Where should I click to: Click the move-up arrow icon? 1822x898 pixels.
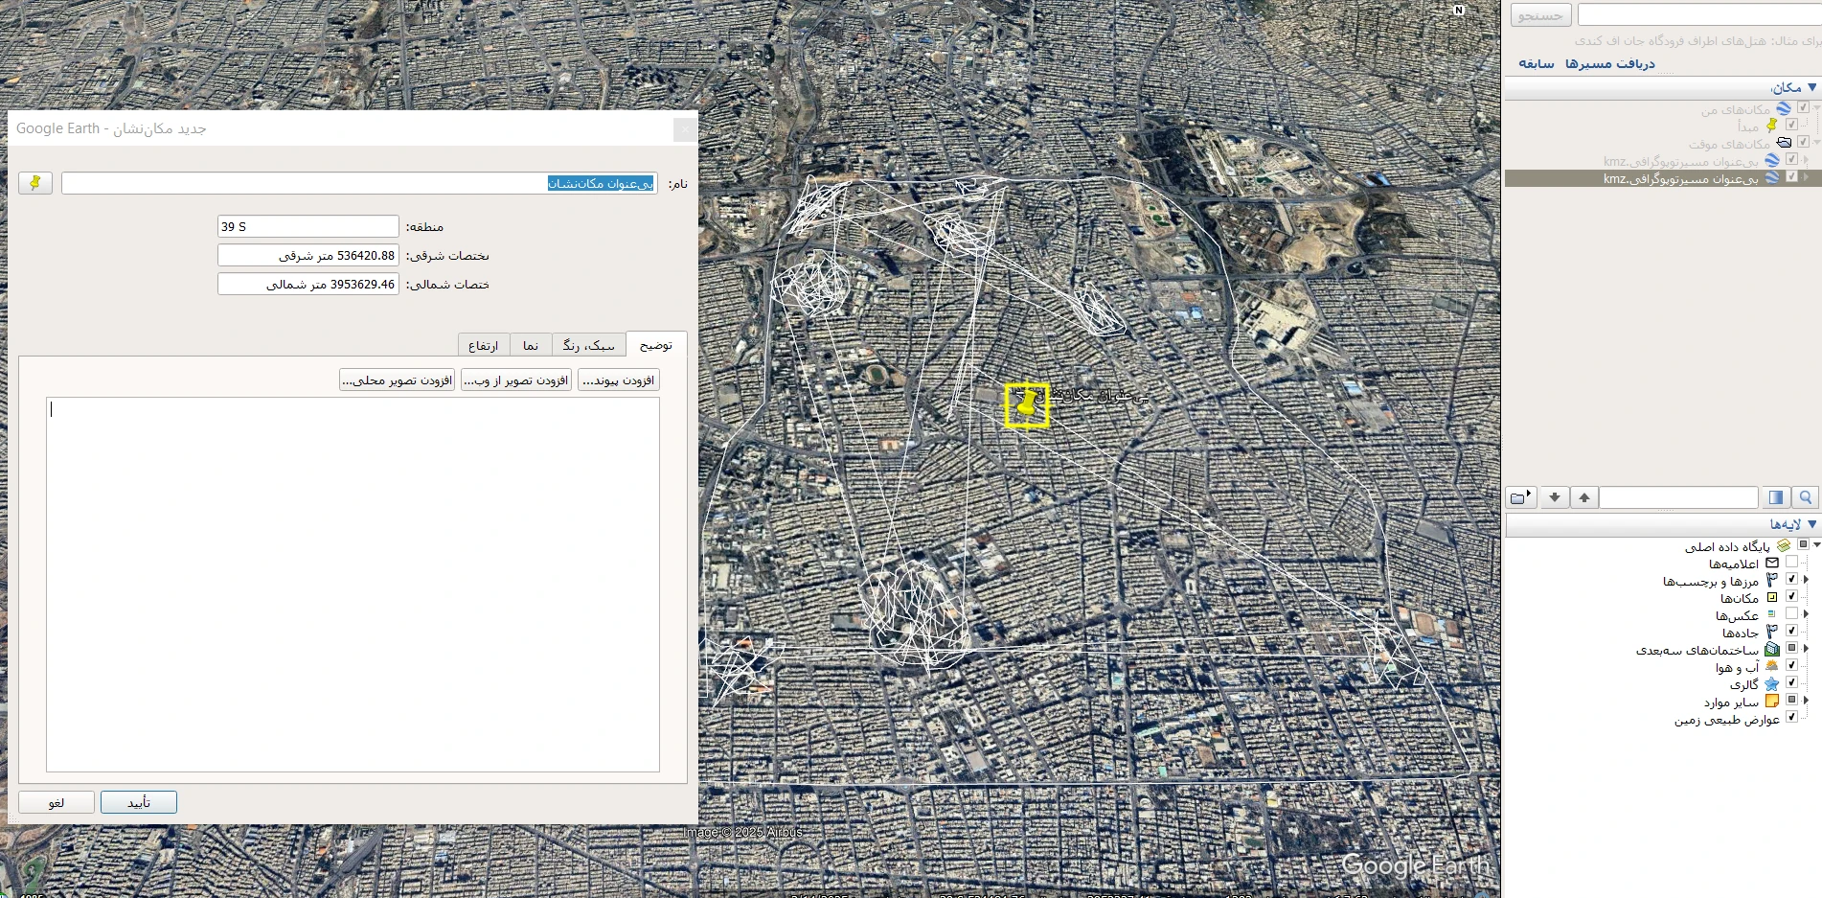pos(1584,497)
